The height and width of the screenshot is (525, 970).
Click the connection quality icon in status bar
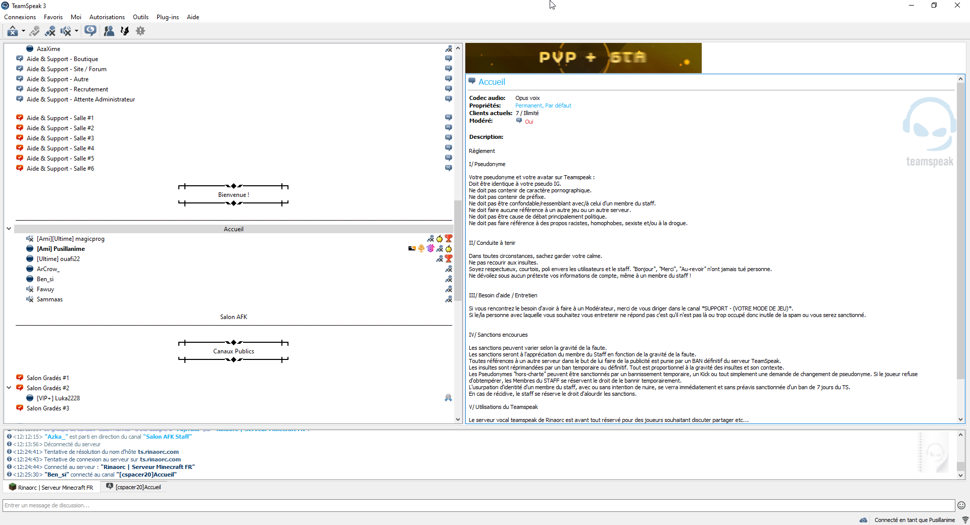click(x=964, y=520)
